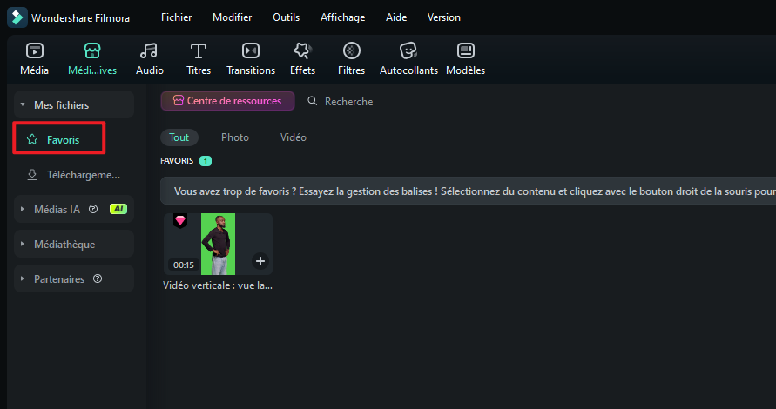Click the help icon beside Médias IA
Viewport: 776px width, 409px height.
pyautogui.click(x=93, y=209)
